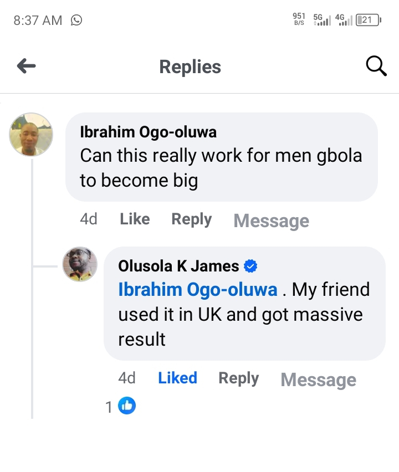Message Ibrahim Ogo-oluwa from his comment
This screenshot has width=399, height=472.
click(x=271, y=220)
